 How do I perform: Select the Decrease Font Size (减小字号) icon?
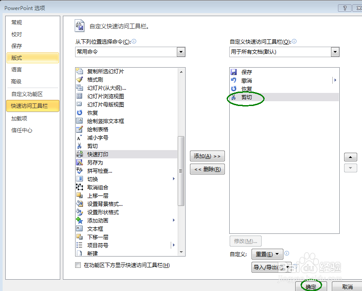tap(79, 138)
